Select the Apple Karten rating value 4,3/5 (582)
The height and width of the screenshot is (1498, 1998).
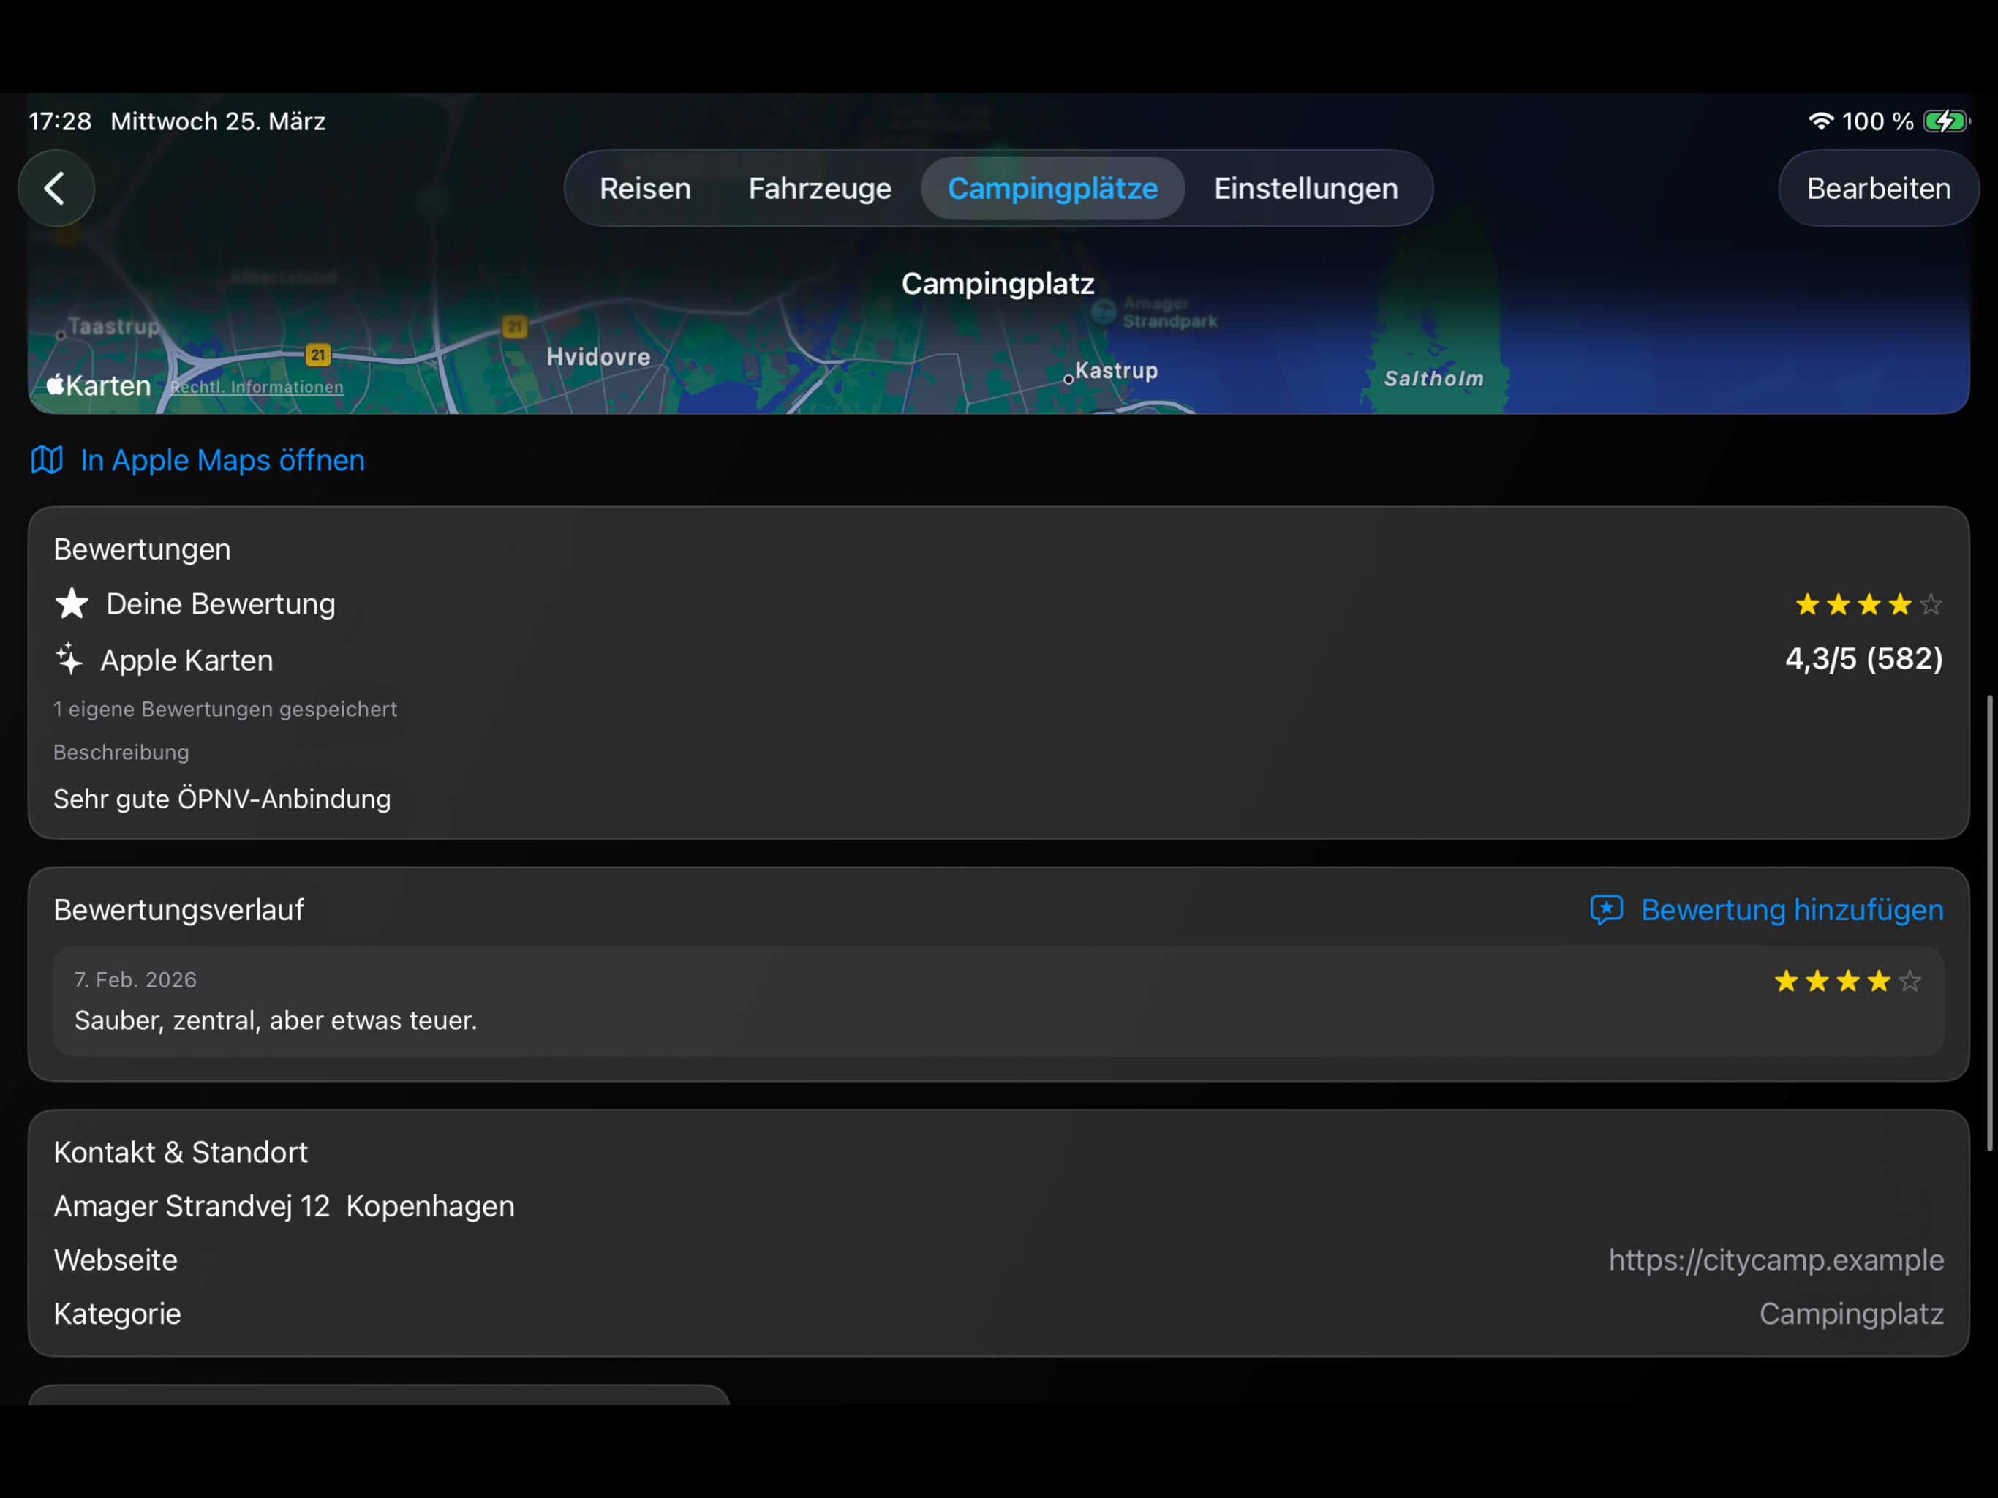(x=1863, y=658)
